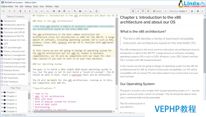Expand the Chapter-1 folder
Image resolution: width=206 pixels, height=117 pixels.
point(2,92)
